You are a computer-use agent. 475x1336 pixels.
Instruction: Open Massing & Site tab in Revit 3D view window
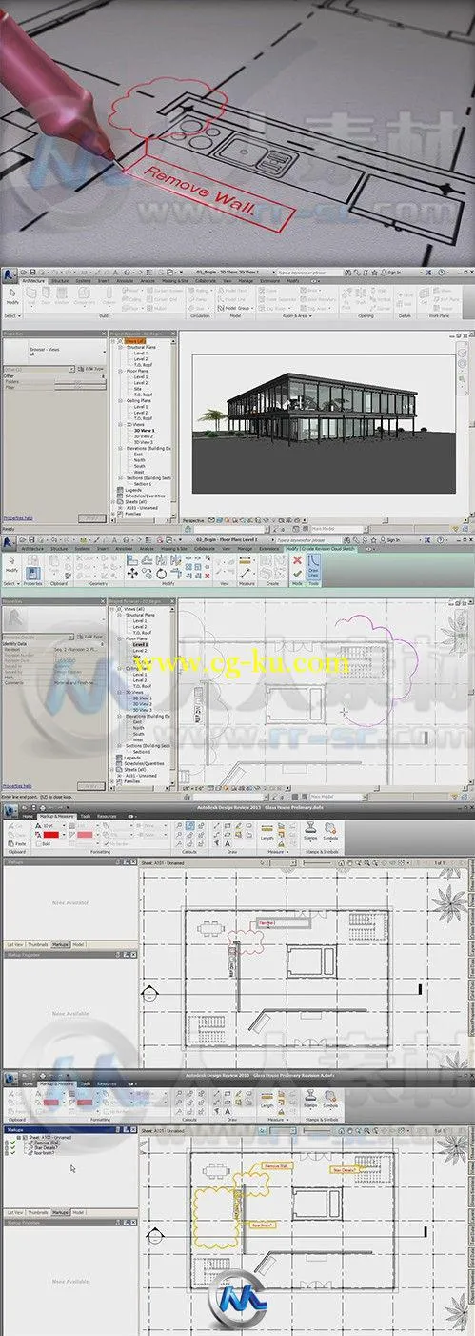176,281
